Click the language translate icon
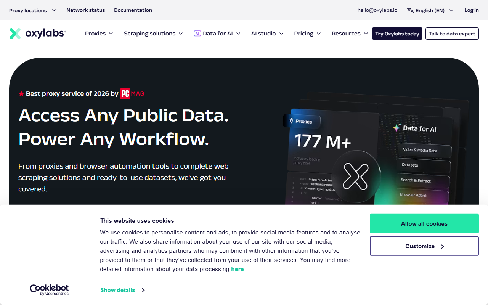The height and width of the screenshot is (305, 488). coord(410,10)
